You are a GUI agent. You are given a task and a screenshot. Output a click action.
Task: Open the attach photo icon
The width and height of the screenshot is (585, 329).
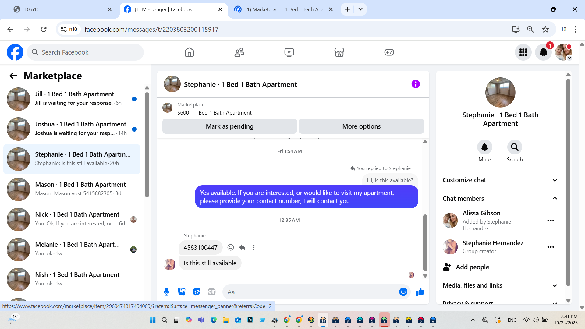(182, 292)
